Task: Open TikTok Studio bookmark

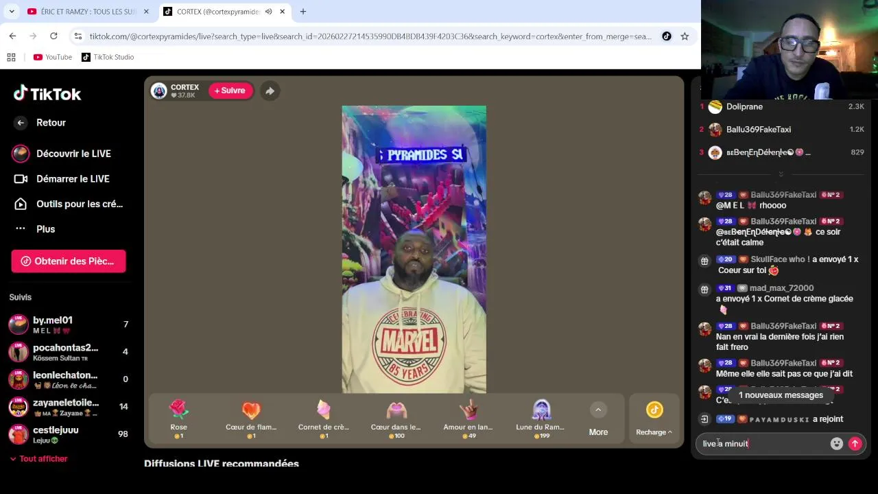Action: (108, 57)
